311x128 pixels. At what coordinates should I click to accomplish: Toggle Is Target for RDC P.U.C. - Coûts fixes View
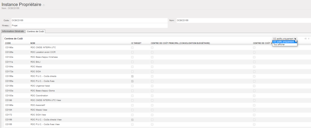click(x=132, y=124)
